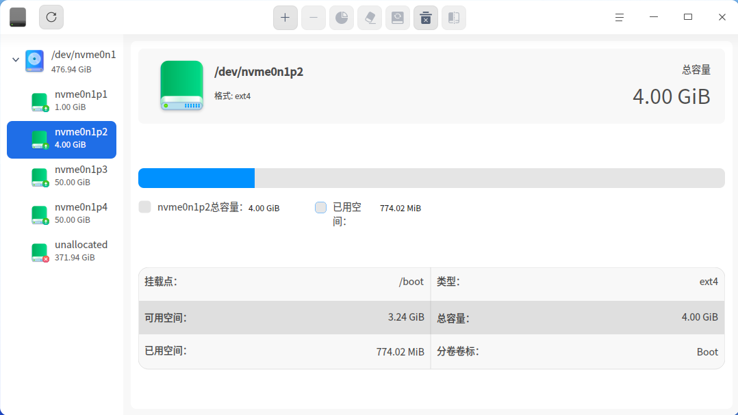Click the 分卷卷标 Boot value
The image size is (738, 415).
(707, 351)
